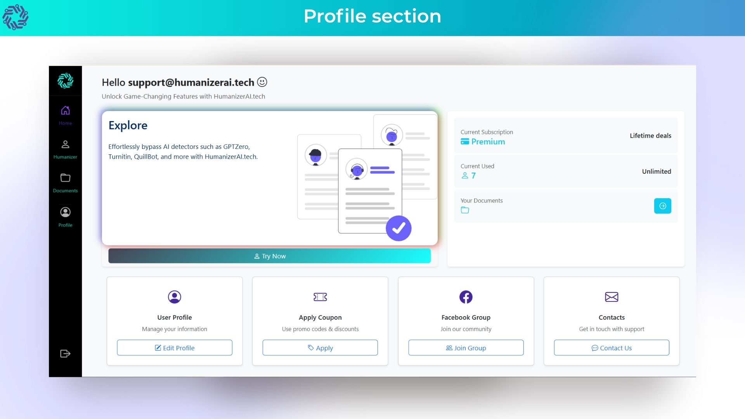
Task: Click the Edit Profile button
Action: click(x=175, y=348)
